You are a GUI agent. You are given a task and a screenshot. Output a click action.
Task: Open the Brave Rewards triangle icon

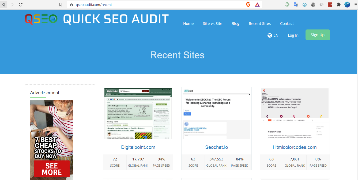click(x=257, y=5)
